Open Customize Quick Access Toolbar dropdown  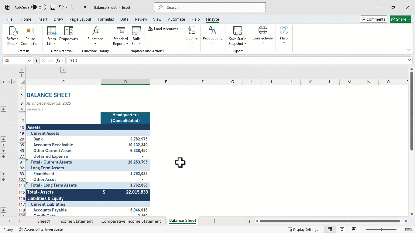pos(85,7)
